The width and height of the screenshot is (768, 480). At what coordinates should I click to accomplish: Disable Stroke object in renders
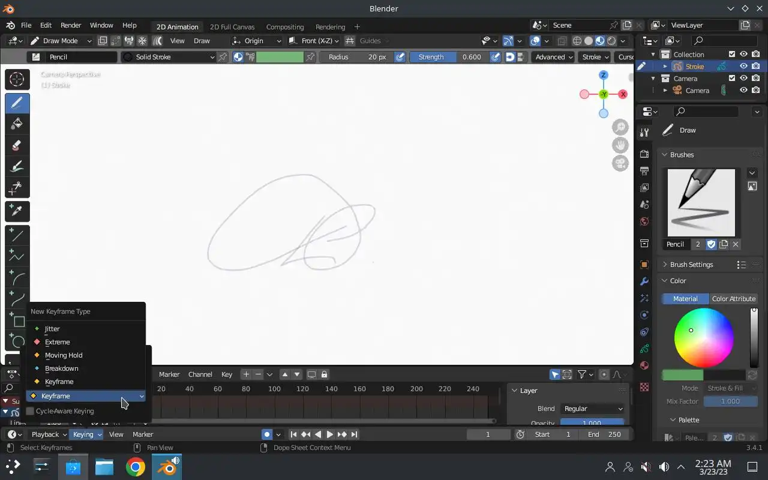[x=756, y=67]
